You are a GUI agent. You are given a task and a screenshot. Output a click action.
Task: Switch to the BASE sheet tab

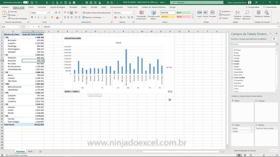pos(30,152)
